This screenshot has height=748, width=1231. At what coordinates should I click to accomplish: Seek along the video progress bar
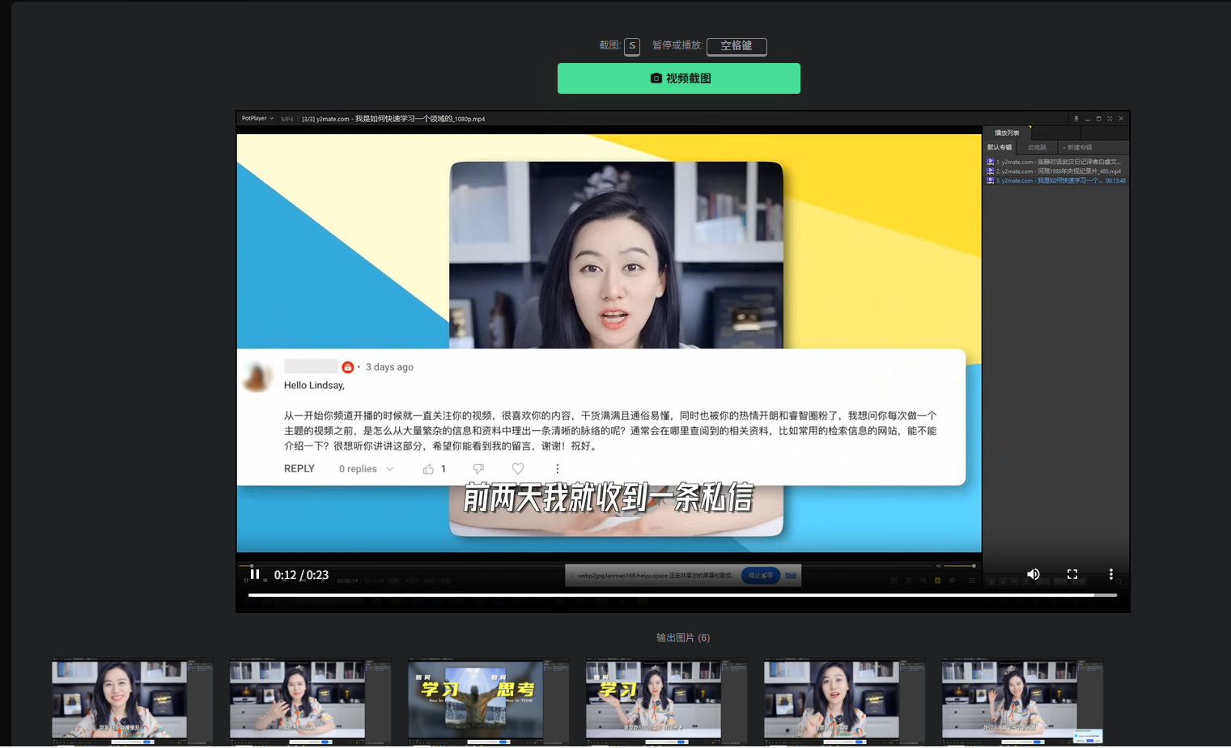682,595
